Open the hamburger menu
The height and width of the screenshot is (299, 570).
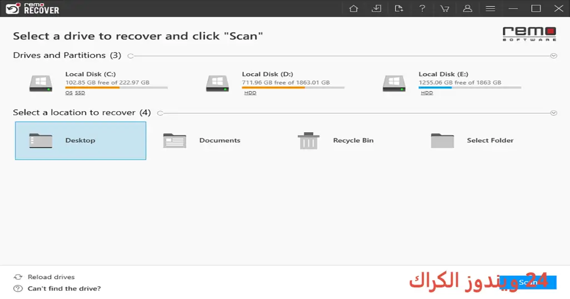point(490,8)
